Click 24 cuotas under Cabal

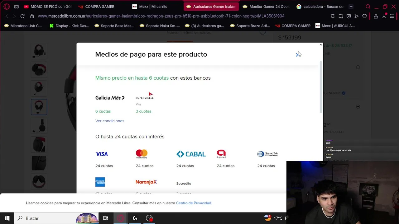tap(185, 166)
